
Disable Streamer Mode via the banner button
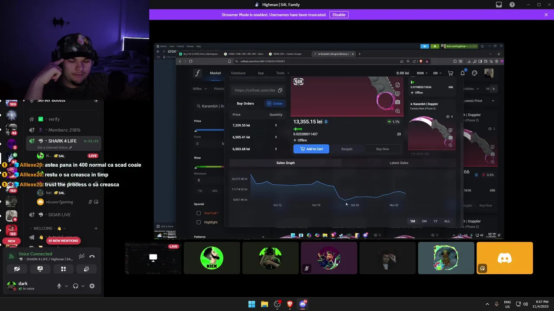pyautogui.click(x=339, y=15)
